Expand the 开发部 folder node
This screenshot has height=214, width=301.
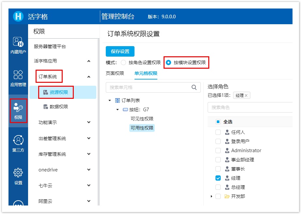[212, 196]
